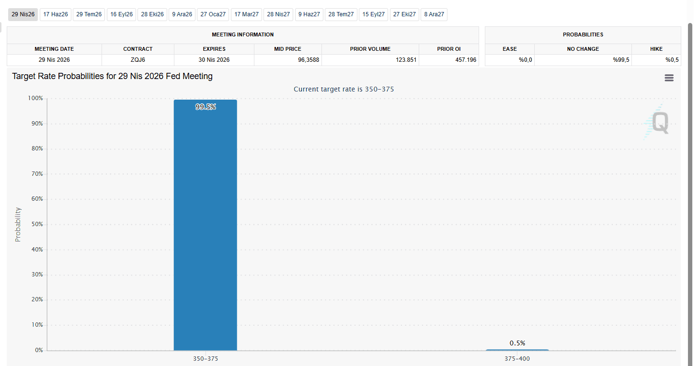Screen dimensions: 699x366
Task: Open the chart hamburger context menu
Action: pyautogui.click(x=669, y=78)
